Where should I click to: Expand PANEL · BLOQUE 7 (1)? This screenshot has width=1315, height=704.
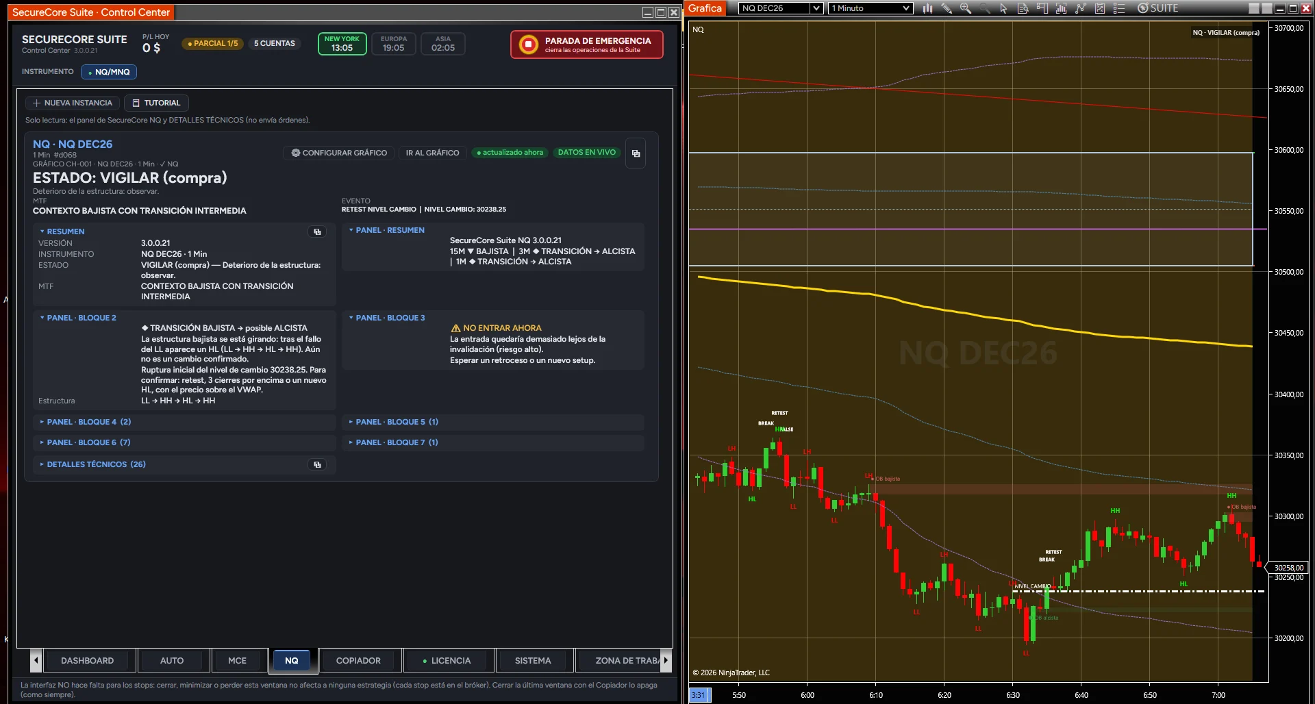[x=394, y=442]
